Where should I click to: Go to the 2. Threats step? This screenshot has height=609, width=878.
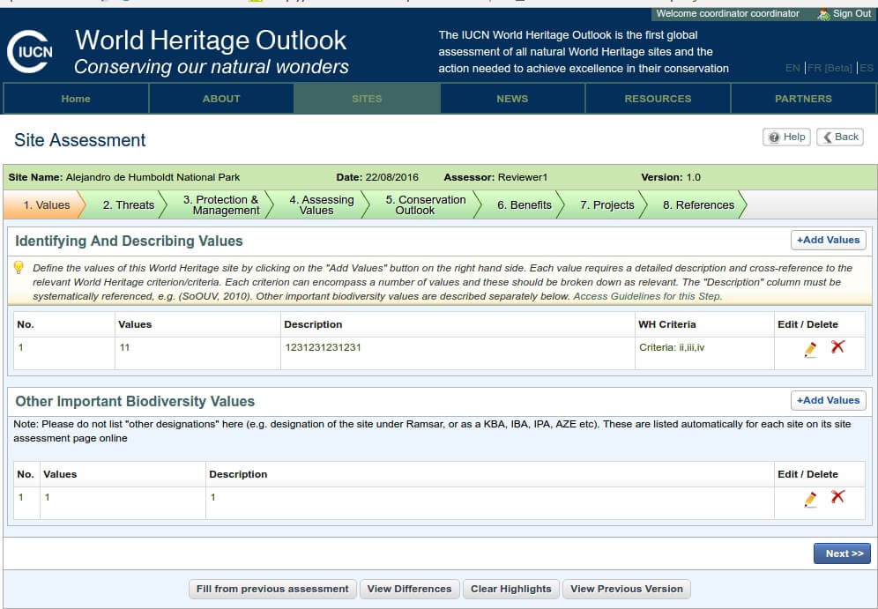128,204
